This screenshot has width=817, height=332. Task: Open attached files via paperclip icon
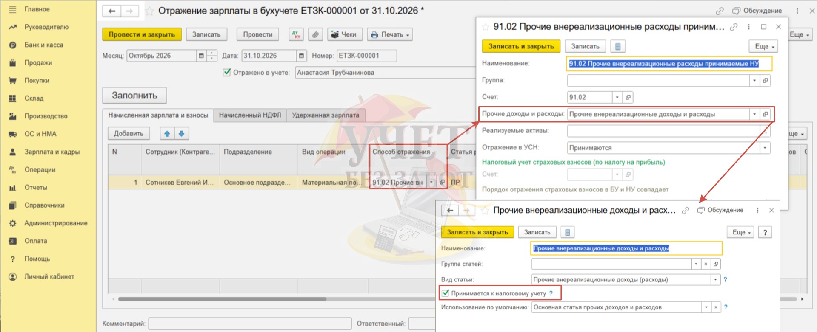tap(315, 34)
